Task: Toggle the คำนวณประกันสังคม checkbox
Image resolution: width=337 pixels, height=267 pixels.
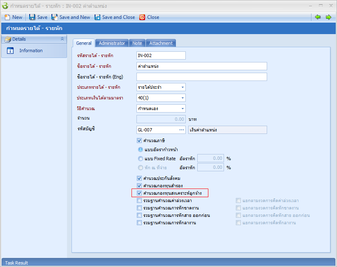Action: [139, 178]
